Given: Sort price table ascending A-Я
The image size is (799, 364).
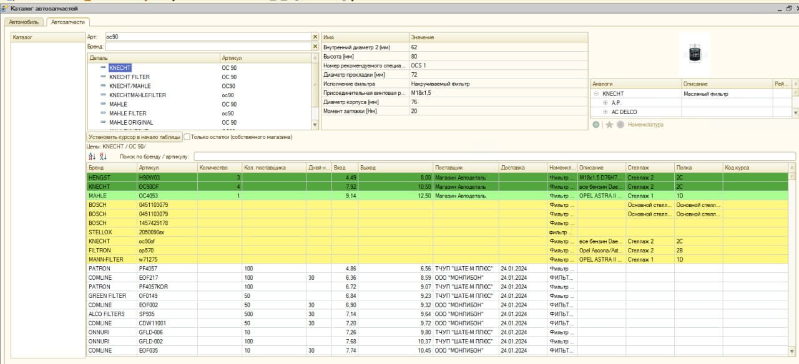Looking at the screenshot, I should (92, 156).
